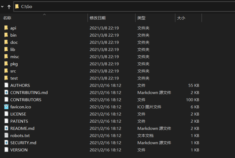Click the 100 KB size of CONTRIBUTORS
The width and height of the screenshot is (235, 158).
[193, 100]
